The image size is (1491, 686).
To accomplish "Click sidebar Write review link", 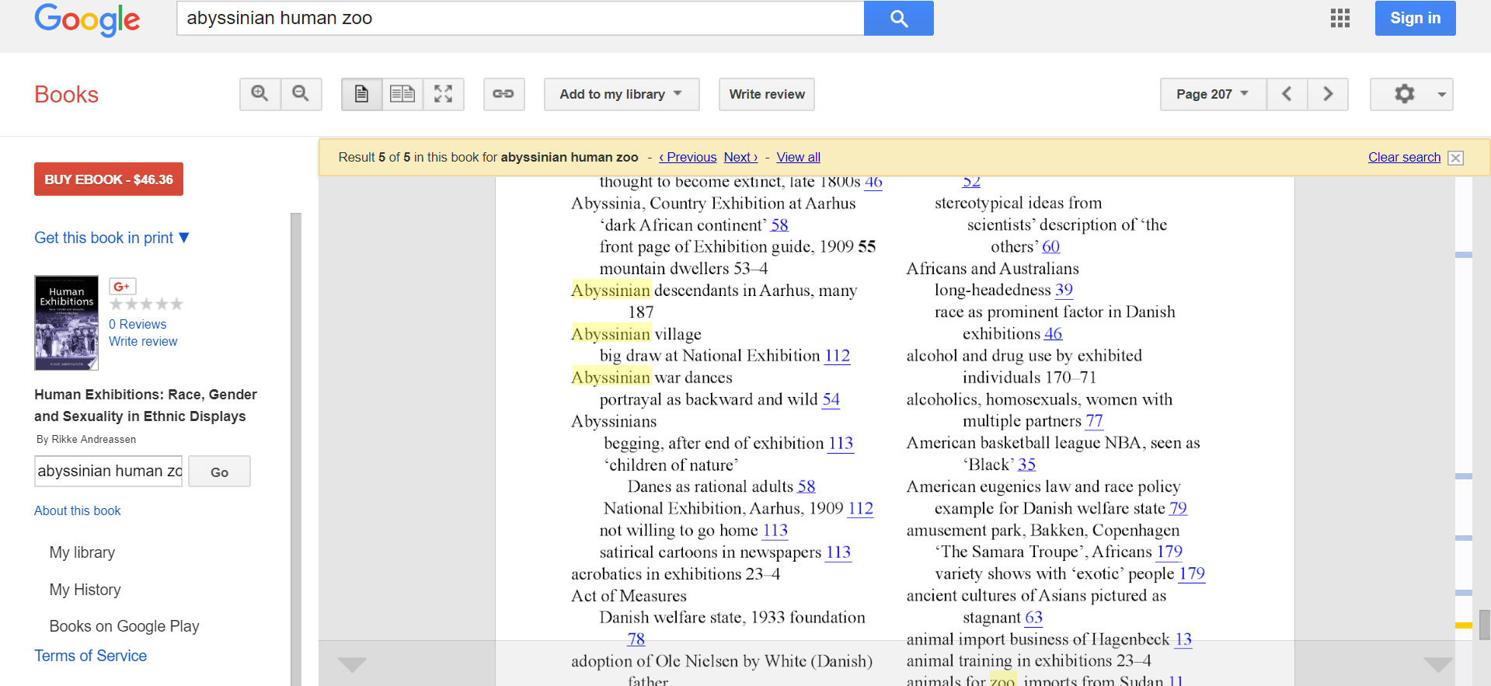I will click(x=143, y=341).
